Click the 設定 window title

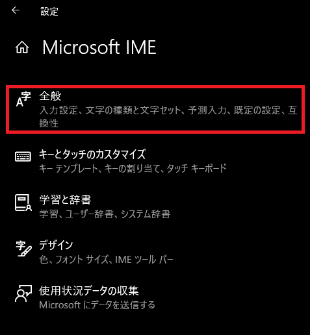click(49, 12)
